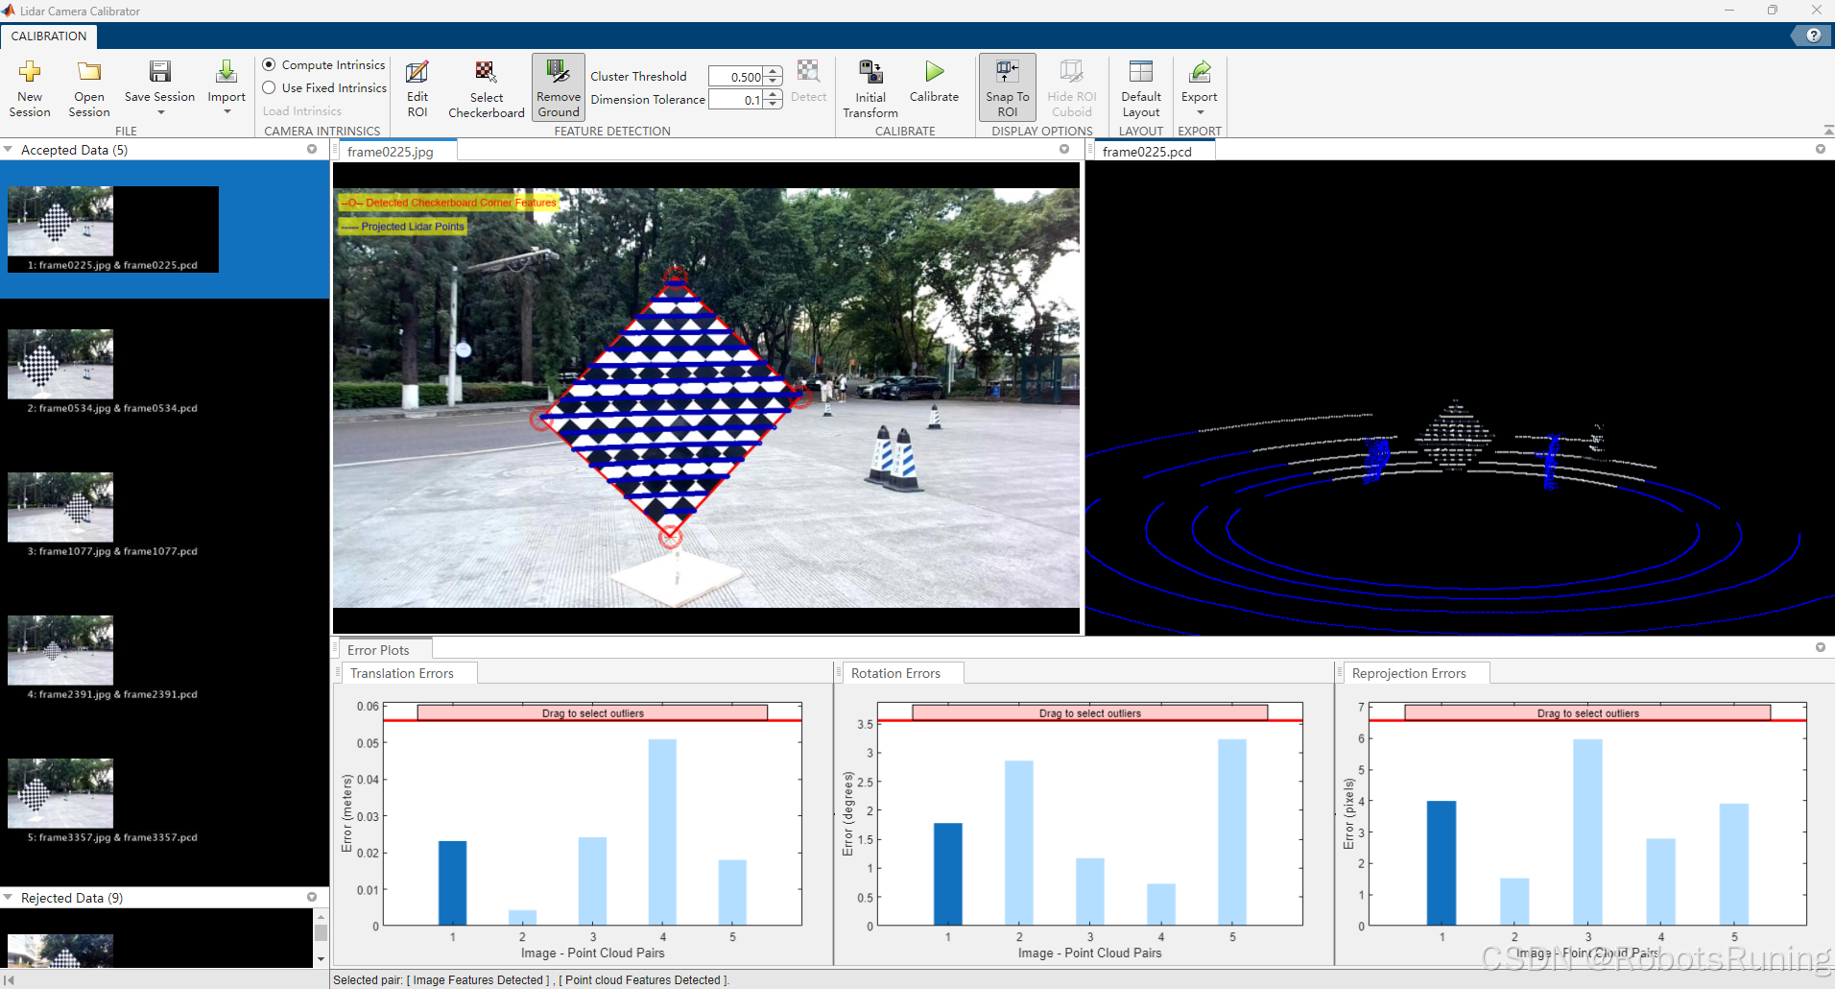This screenshot has height=989, width=1835.
Task: Restore the Default Layout
Action: click(x=1141, y=86)
